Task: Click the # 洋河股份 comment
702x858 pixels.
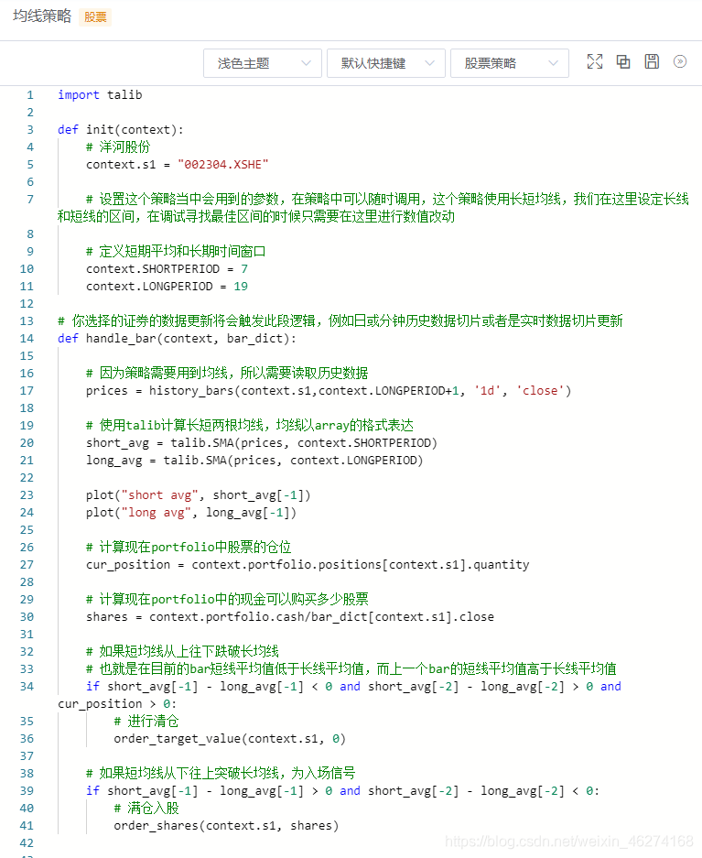Action: point(118,147)
